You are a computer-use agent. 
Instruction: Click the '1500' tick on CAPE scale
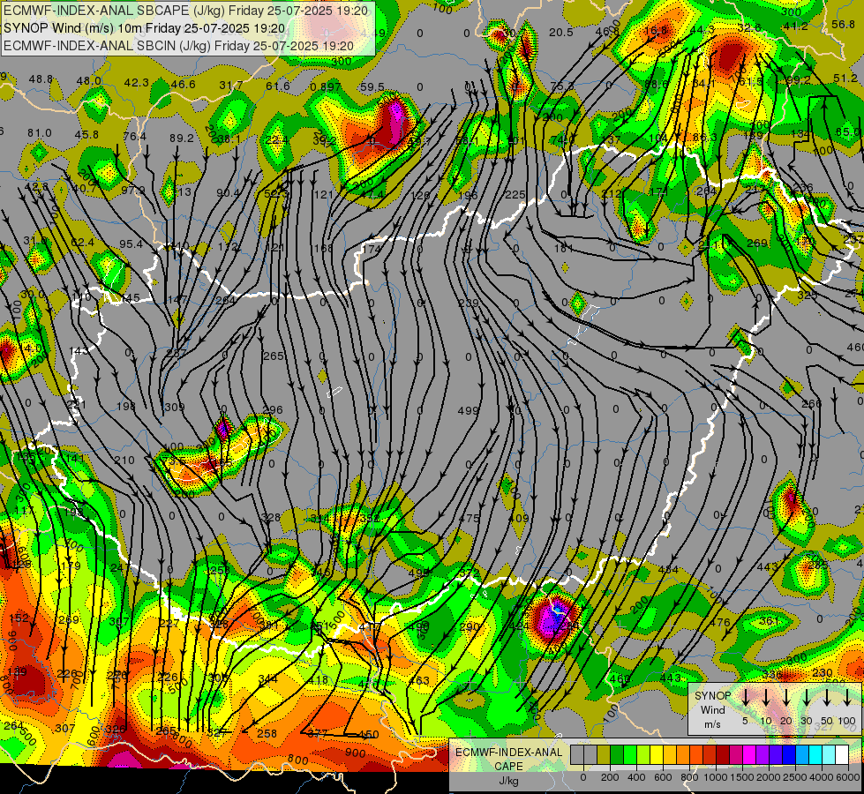[742, 777]
